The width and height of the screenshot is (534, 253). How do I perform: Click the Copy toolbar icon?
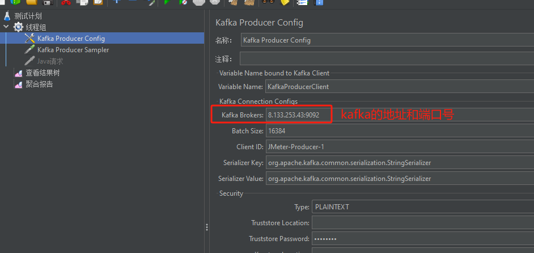[x=82, y=2]
